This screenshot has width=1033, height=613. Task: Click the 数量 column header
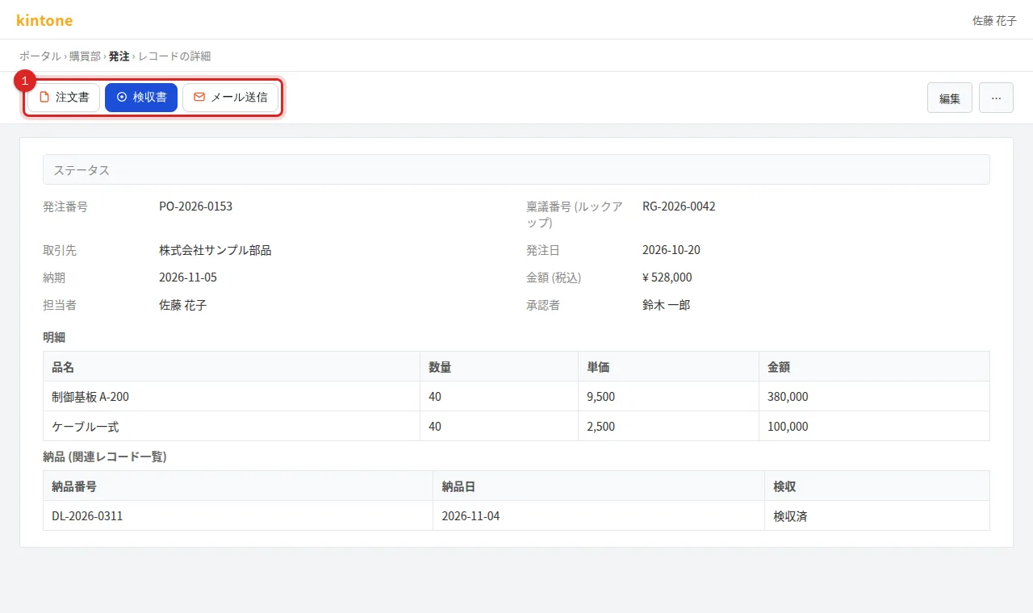pos(500,366)
